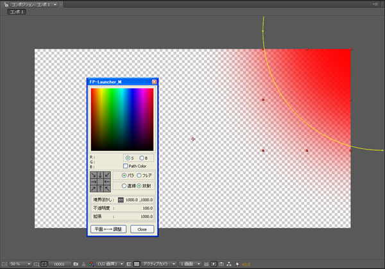Screen dimensions: 385x269
Task: Click the right arrow in direction grid
Action: tap(93, 182)
